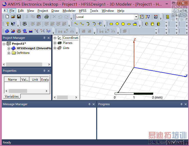
Task: Select the Draw equation-based curve tool
Action: tap(100, 24)
